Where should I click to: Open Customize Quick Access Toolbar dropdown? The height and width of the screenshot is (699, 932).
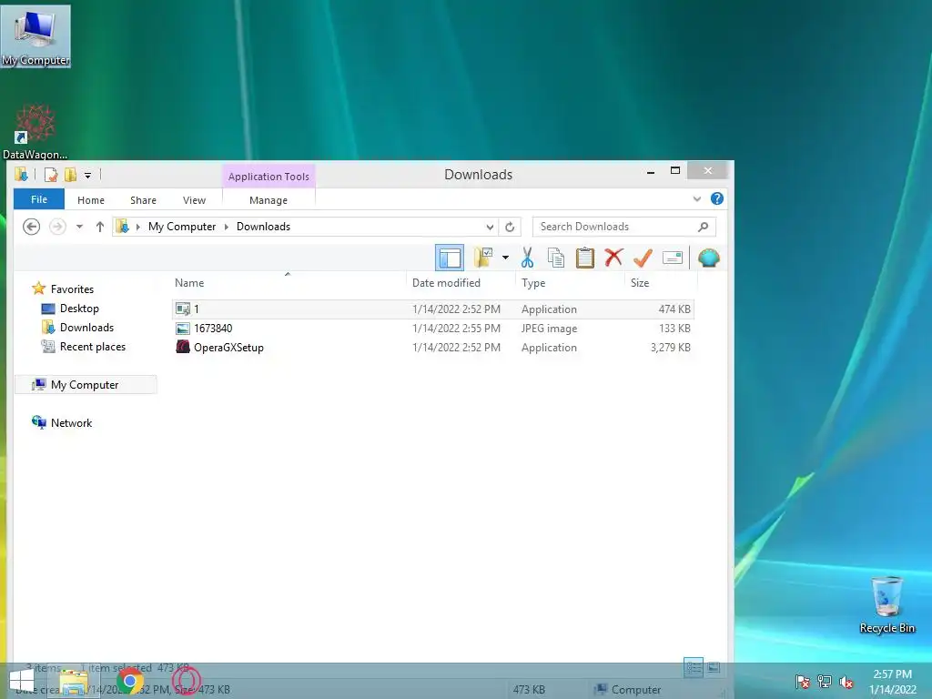[x=87, y=175]
